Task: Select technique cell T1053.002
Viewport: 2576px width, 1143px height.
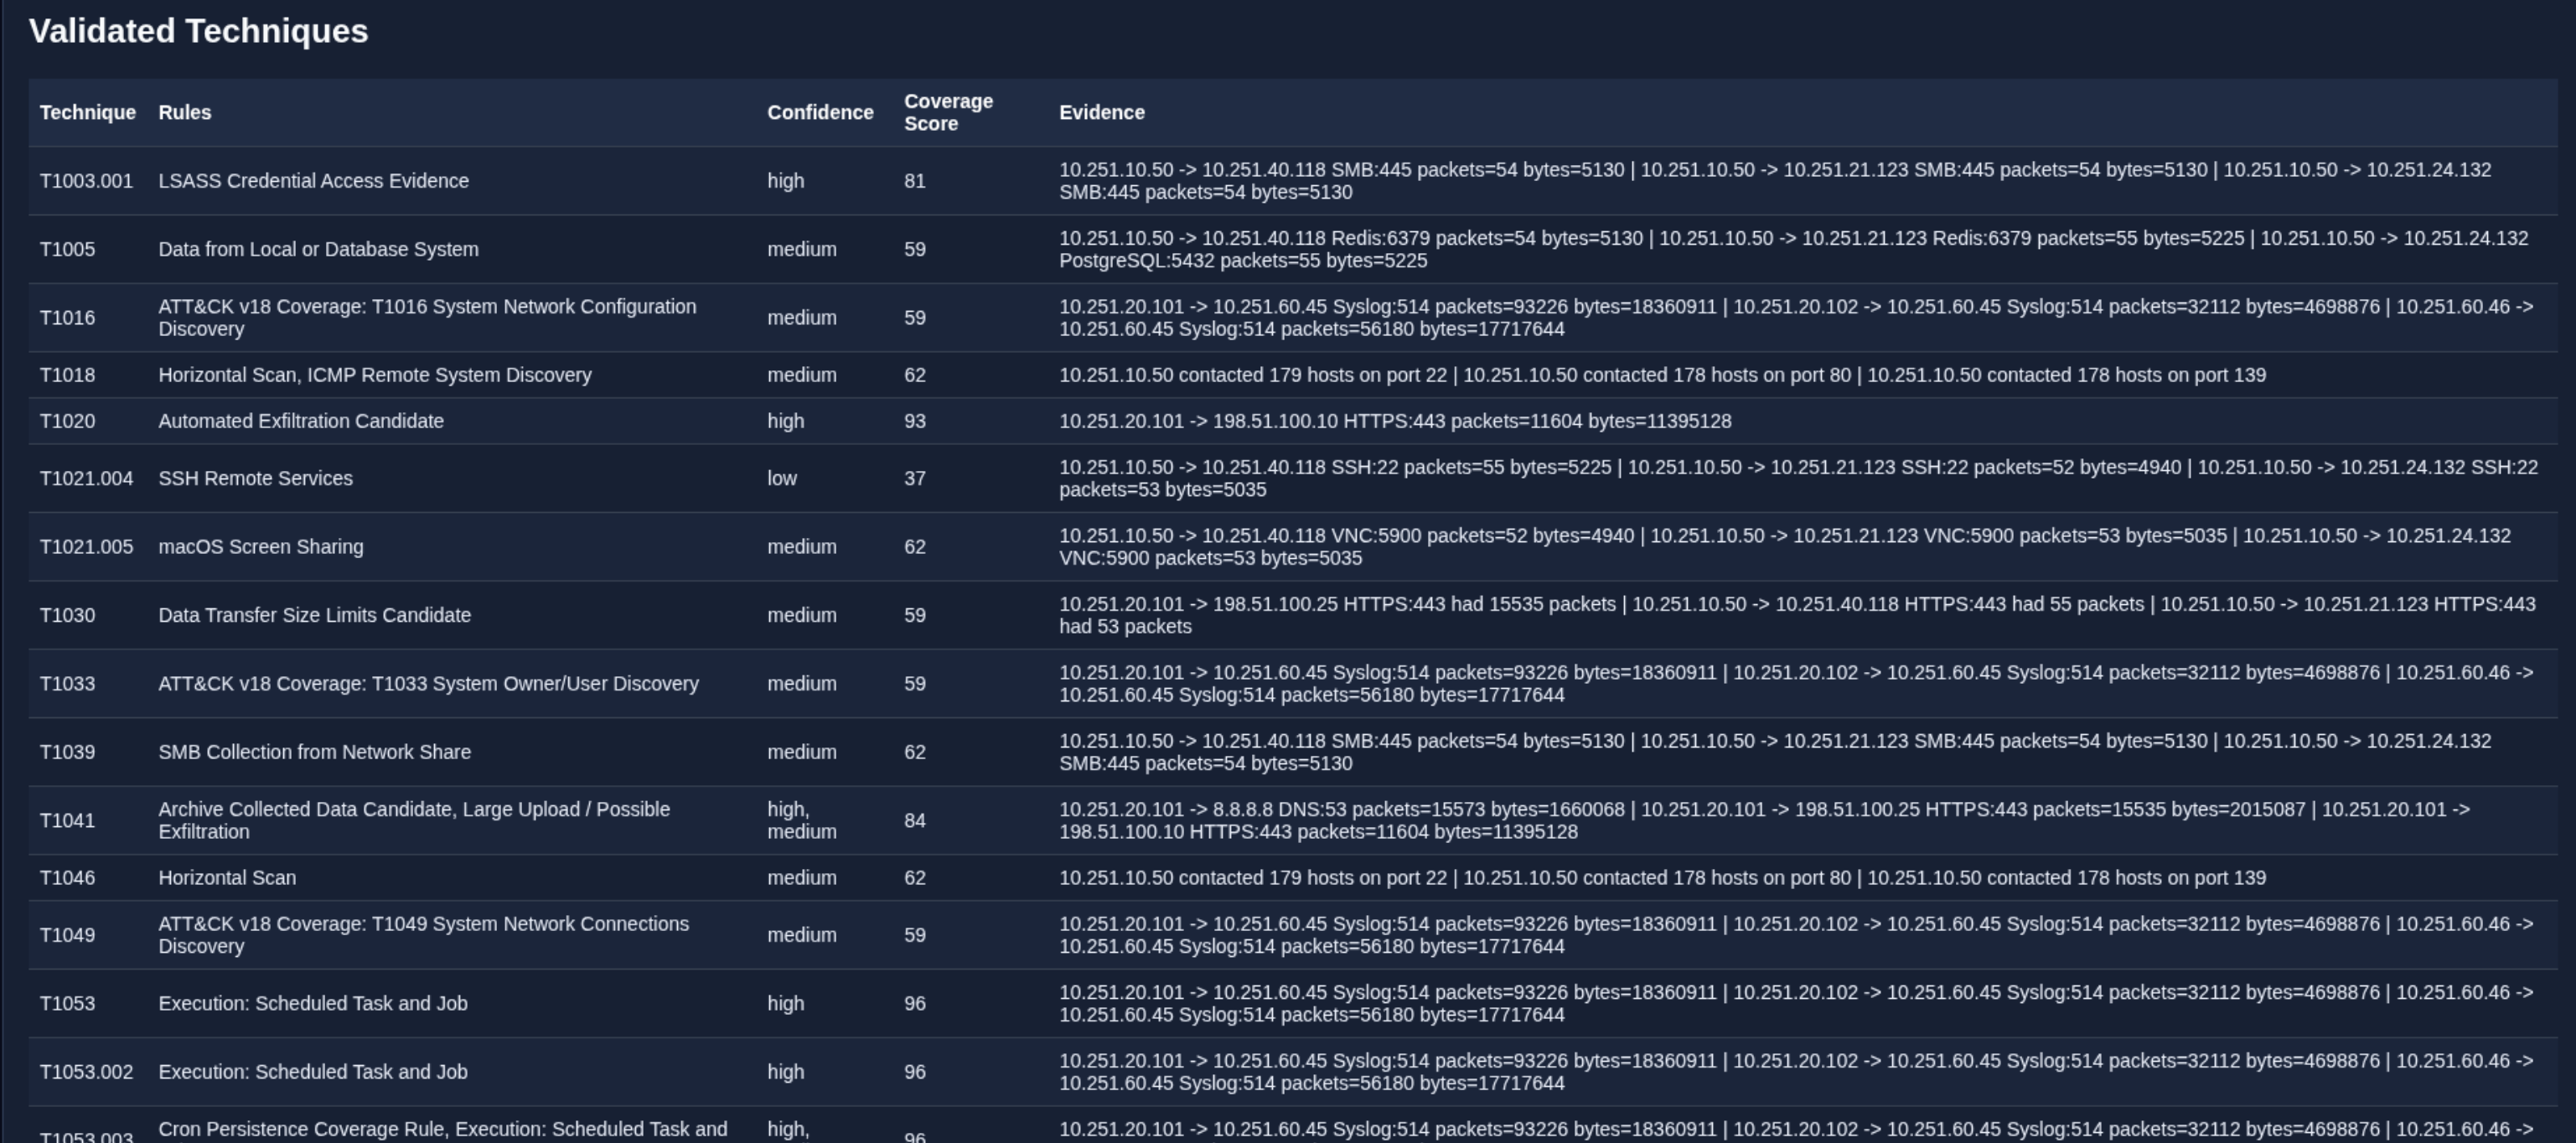Action: click(86, 1072)
